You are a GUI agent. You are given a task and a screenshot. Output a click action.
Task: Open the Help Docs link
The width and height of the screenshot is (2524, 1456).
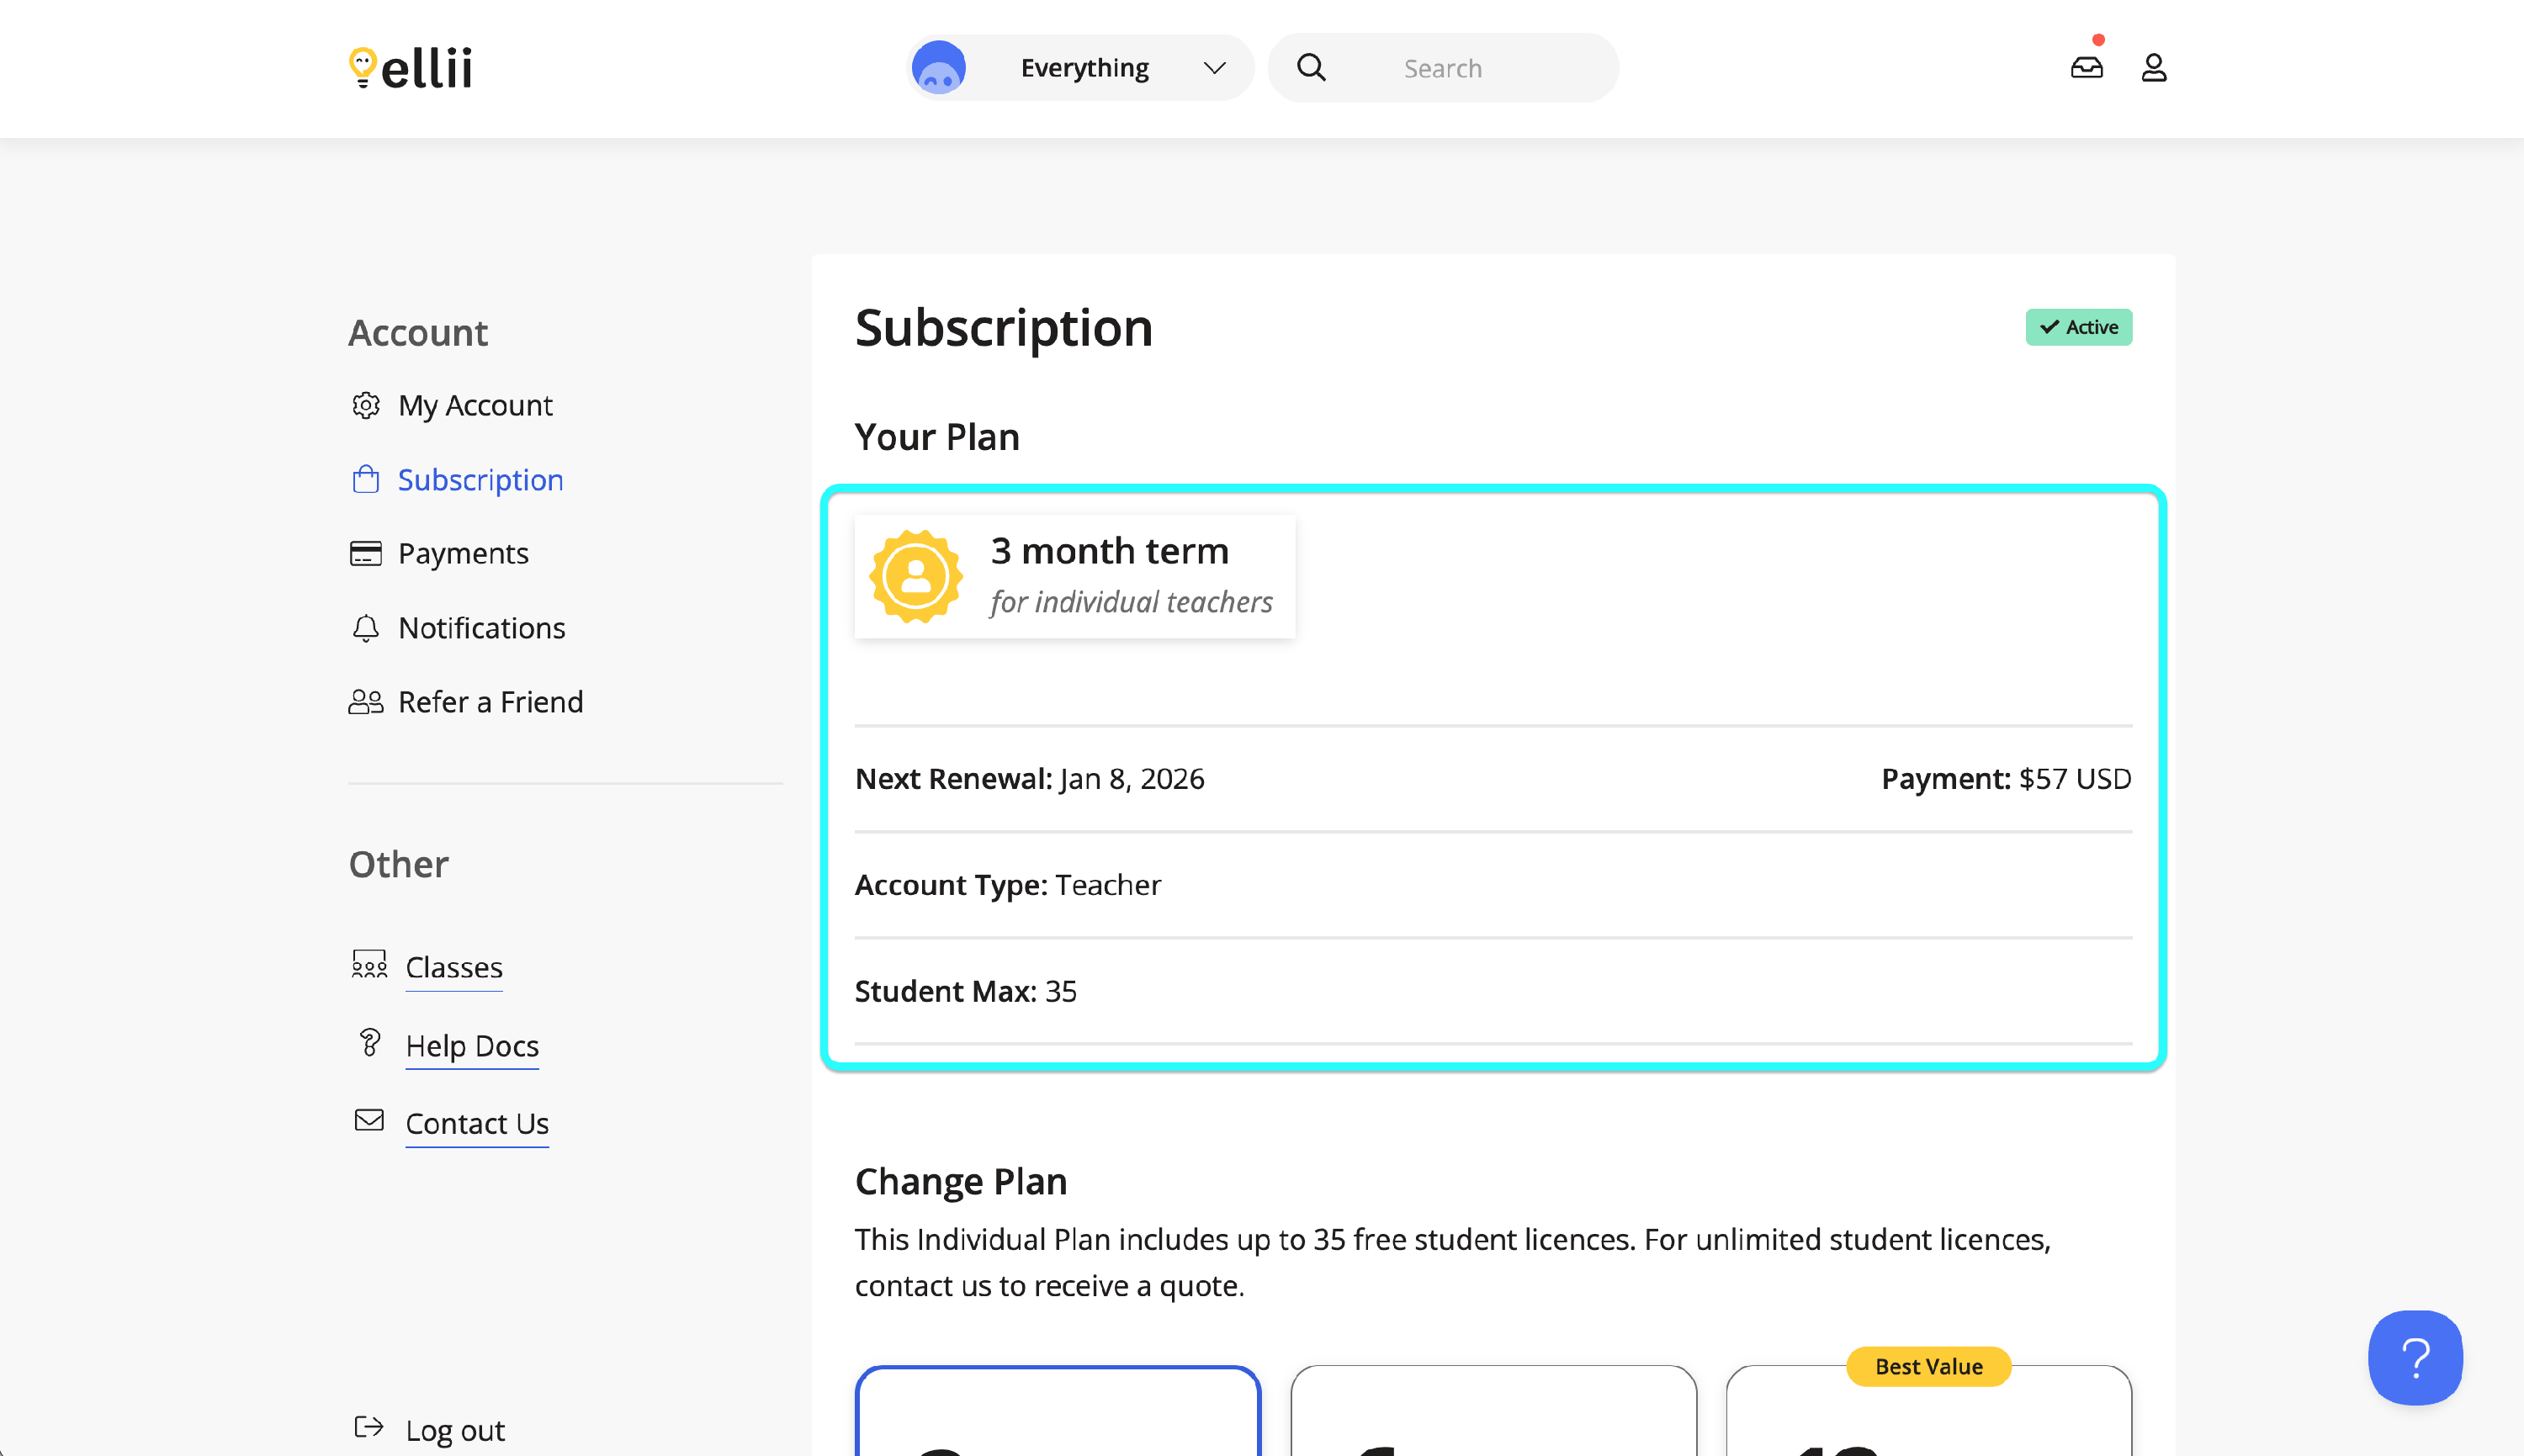tap(472, 1045)
